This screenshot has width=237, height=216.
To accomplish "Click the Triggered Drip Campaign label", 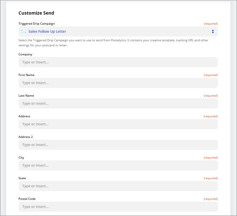I will point(37,24).
